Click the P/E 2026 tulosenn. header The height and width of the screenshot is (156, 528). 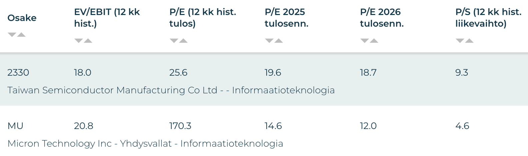pos(382,18)
